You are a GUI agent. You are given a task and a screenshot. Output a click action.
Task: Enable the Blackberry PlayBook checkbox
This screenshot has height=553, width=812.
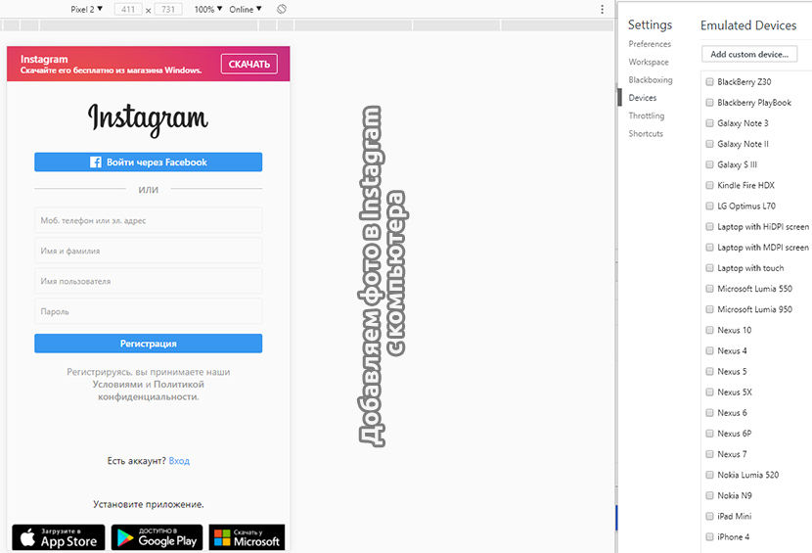[709, 103]
